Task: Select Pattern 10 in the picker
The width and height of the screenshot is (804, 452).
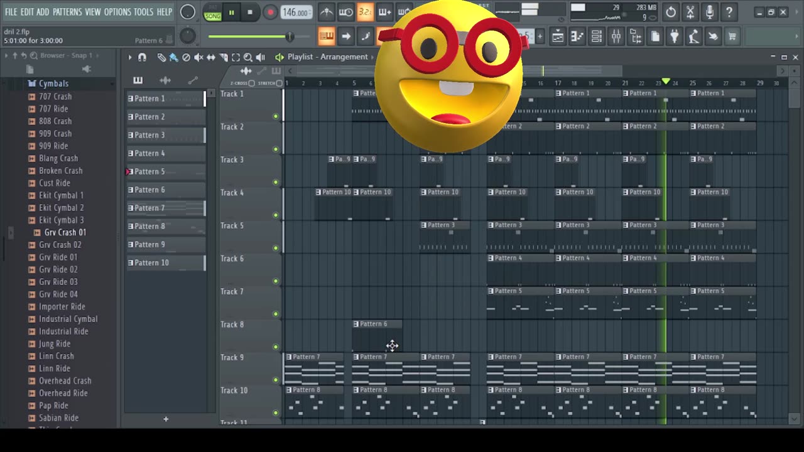Action: coord(166,262)
